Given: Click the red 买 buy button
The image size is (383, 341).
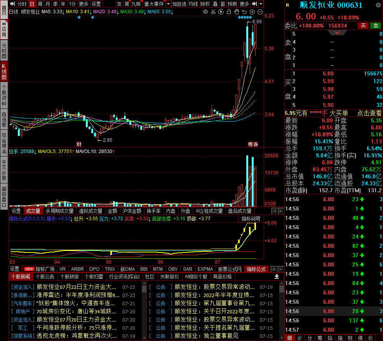Looking at the screenshot, I should [x=363, y=26].
